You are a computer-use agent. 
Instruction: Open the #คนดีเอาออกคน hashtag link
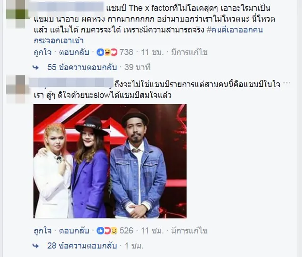coord(235,30)
